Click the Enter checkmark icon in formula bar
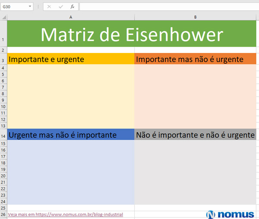Viewport: 259px width, 219px height. coord(60,7)
